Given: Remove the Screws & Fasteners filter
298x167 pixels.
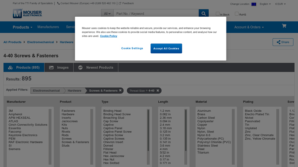Looking at the screenshot, I should (x=120, y=91).
